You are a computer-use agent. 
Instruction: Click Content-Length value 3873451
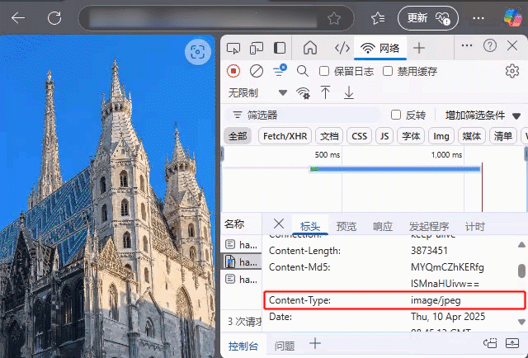click(x=429, y=251)
